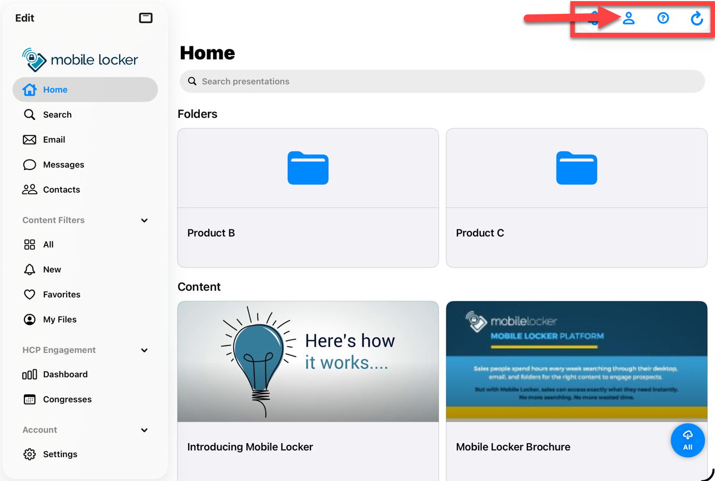This screenshot has width=715, height=481.
Task: Click the refresh arrow icon
Action: [697, 18]
